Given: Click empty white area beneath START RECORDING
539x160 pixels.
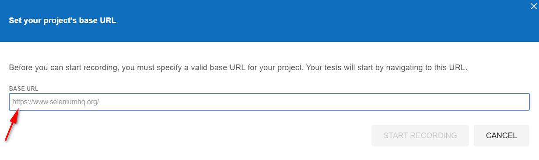Looking at the screenshot, I should click(420, 153).
